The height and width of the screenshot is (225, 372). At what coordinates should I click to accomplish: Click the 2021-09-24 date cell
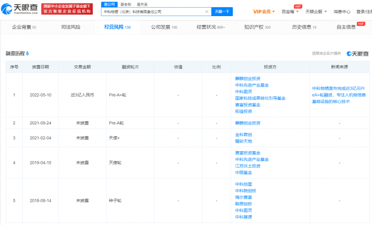[x=41, y=123]
